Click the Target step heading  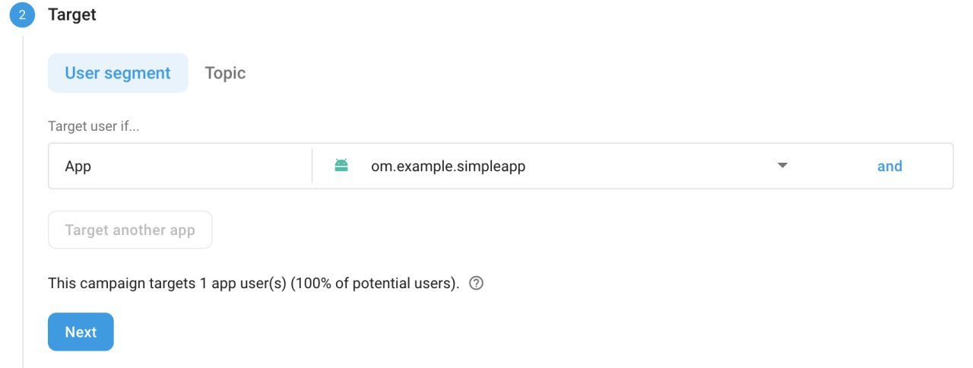72,14
